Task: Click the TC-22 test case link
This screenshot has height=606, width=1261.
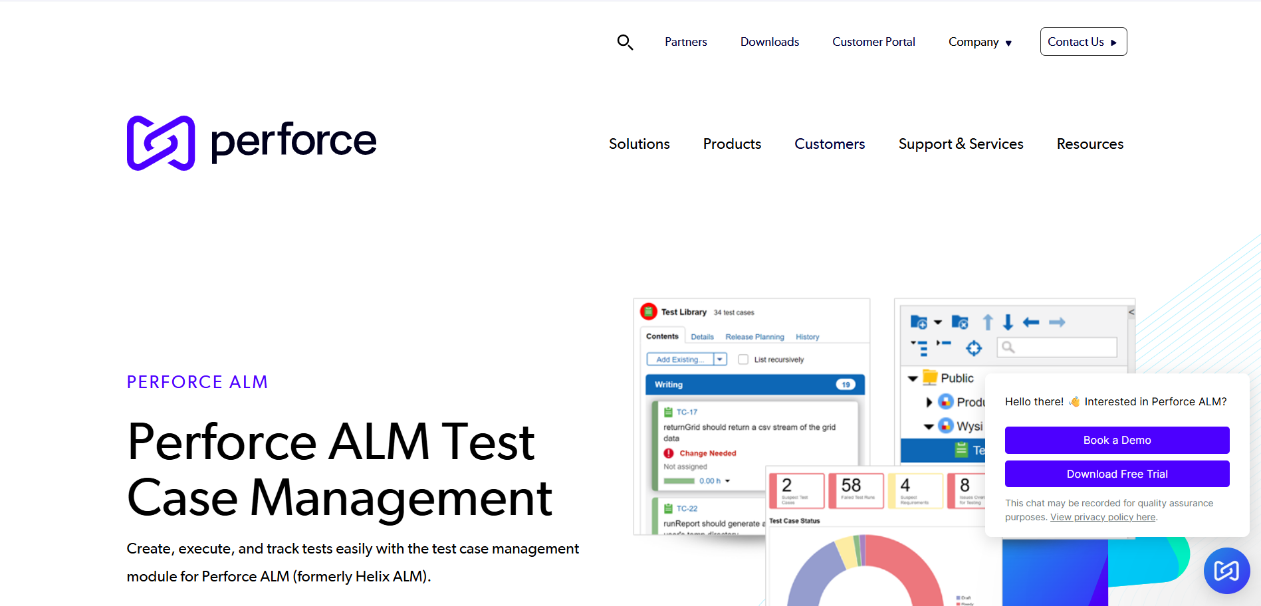Action: [x=687, y=508]
